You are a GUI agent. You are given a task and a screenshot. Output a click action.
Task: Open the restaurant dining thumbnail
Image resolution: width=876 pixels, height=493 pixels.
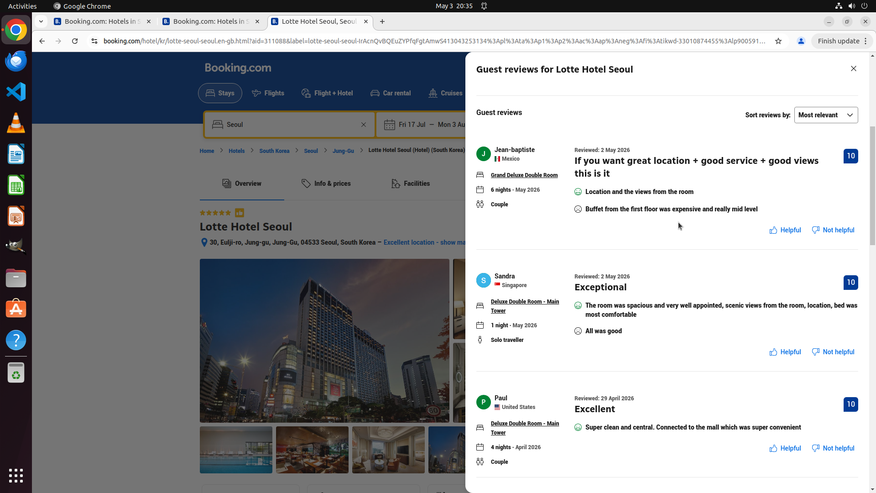[x=312, y=450]
